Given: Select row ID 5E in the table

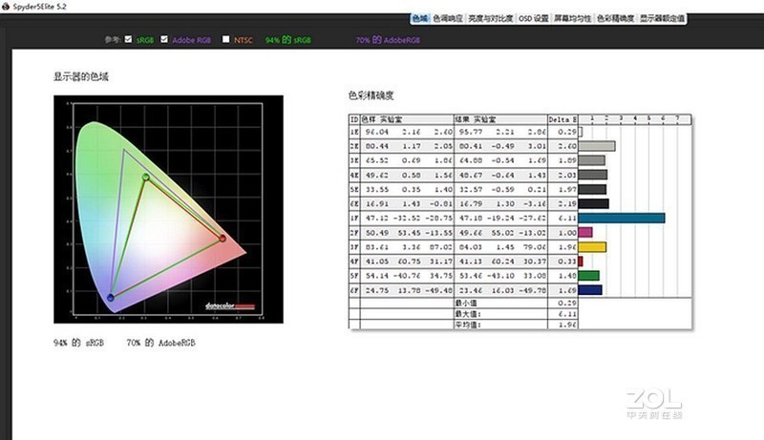Looking at the screenshot, I should [x=354, y=189].
